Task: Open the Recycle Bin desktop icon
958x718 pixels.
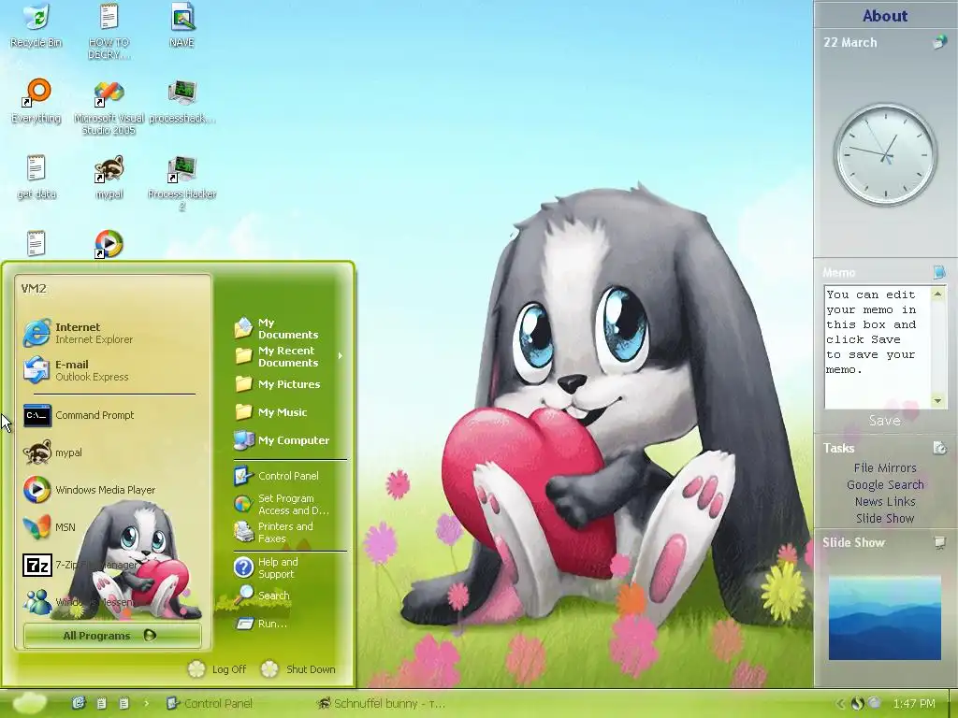Action: [36, 25]
